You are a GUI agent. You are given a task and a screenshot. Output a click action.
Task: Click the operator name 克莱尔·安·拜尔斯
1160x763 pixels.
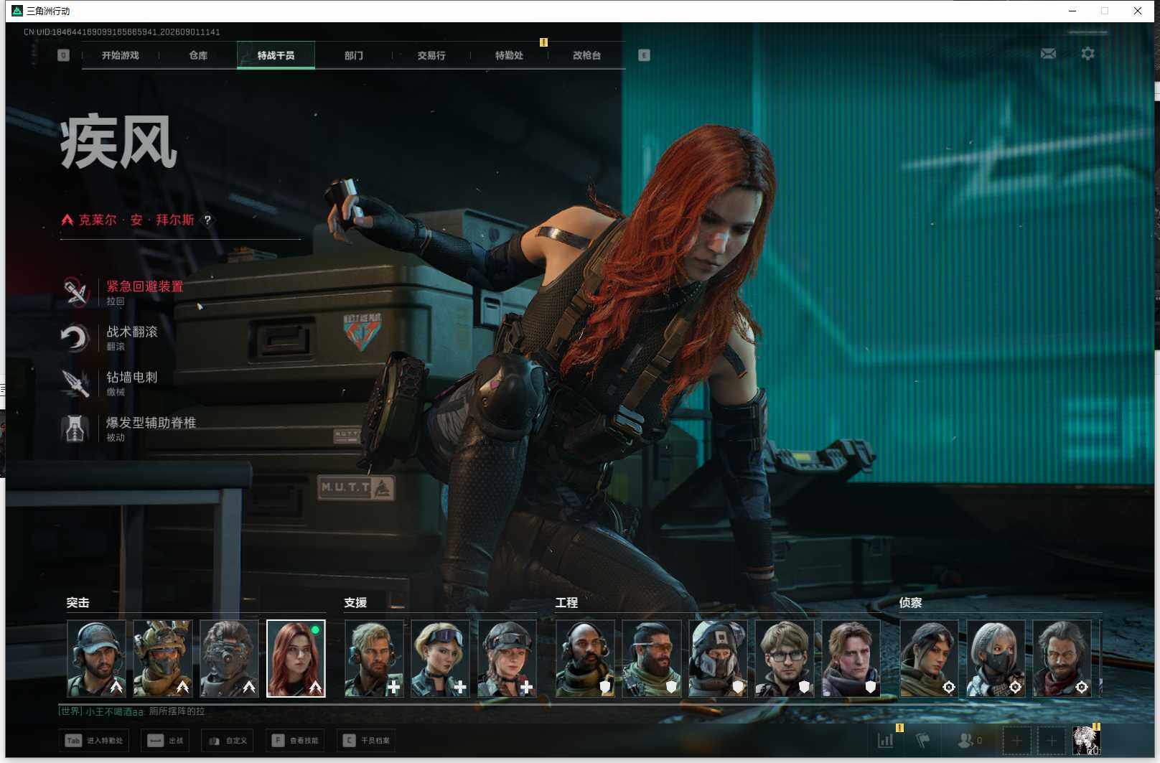[x=136, y=220]
